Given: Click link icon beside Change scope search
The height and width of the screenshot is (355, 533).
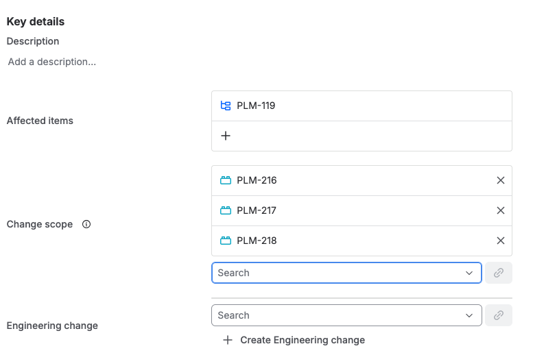Looking at the screenshot, I should [x=498, y=273].
